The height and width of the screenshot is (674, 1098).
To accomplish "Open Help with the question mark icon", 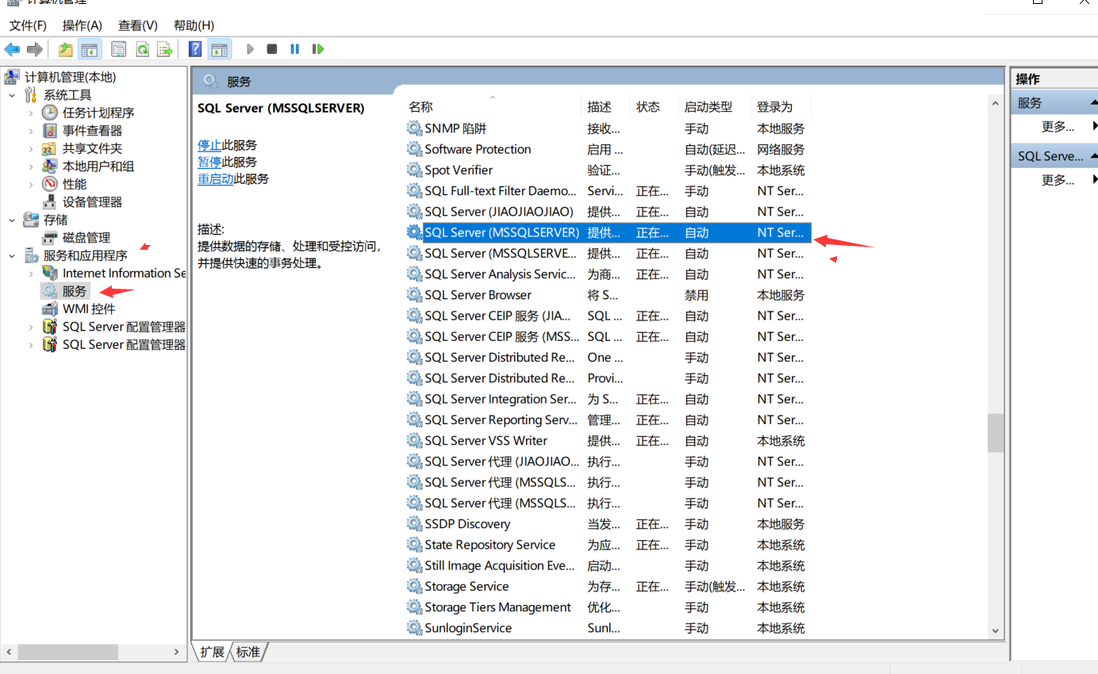I will tap(195, 49).
